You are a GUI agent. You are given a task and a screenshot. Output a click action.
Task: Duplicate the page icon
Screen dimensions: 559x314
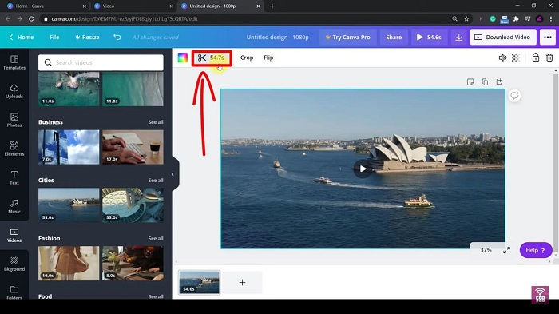[x=485, y=82]
